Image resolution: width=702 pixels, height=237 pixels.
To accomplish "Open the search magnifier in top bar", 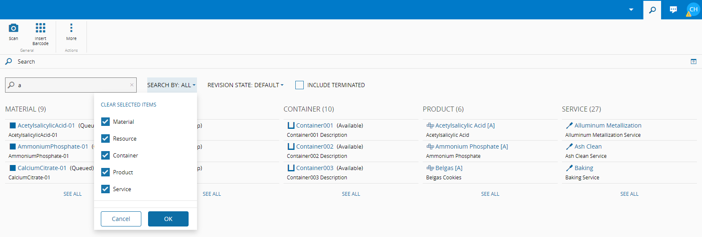I will click(x=652, y=10).
